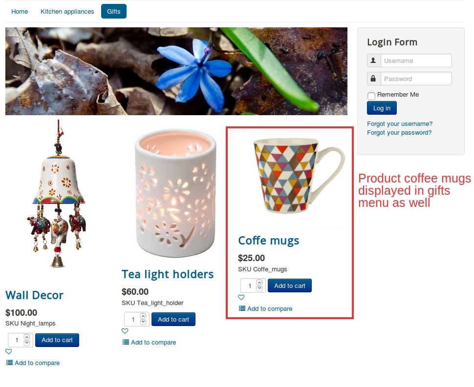Viewport: 474px width, 387px height.
Task: Click the lock icon beside Password field
Action: [374, 79]
